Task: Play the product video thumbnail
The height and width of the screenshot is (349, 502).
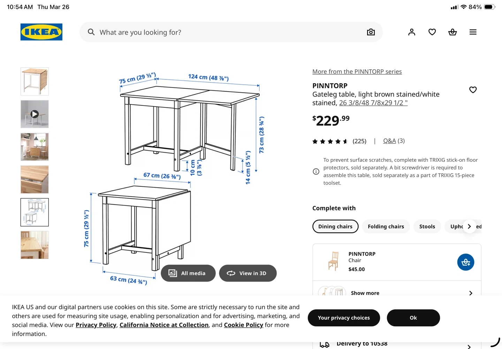Action: coord(35,114)
